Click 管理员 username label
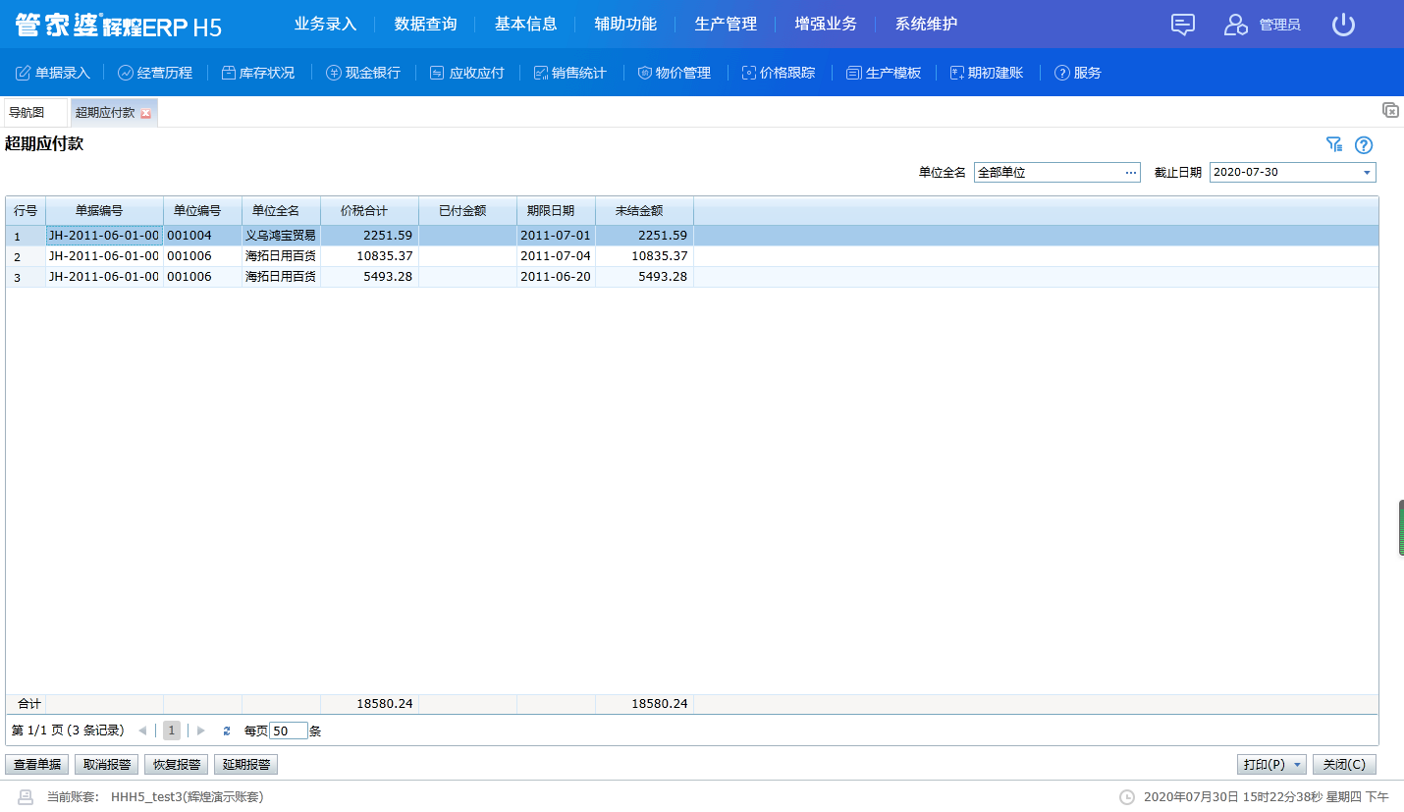Viewport: 1404px width, 812px height. 1280,25
